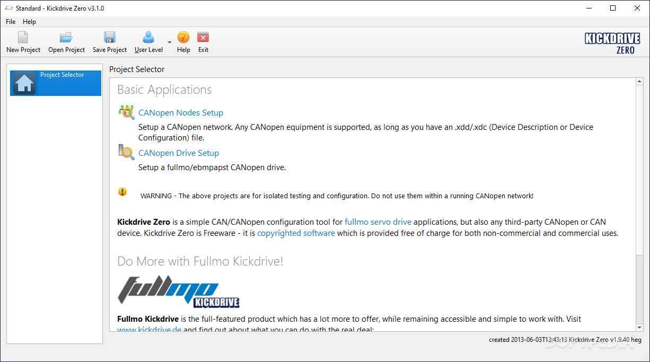The width and height of the screenshot is (650, 362).
Task: Follow the copyrighted software link
Action: 296,233
